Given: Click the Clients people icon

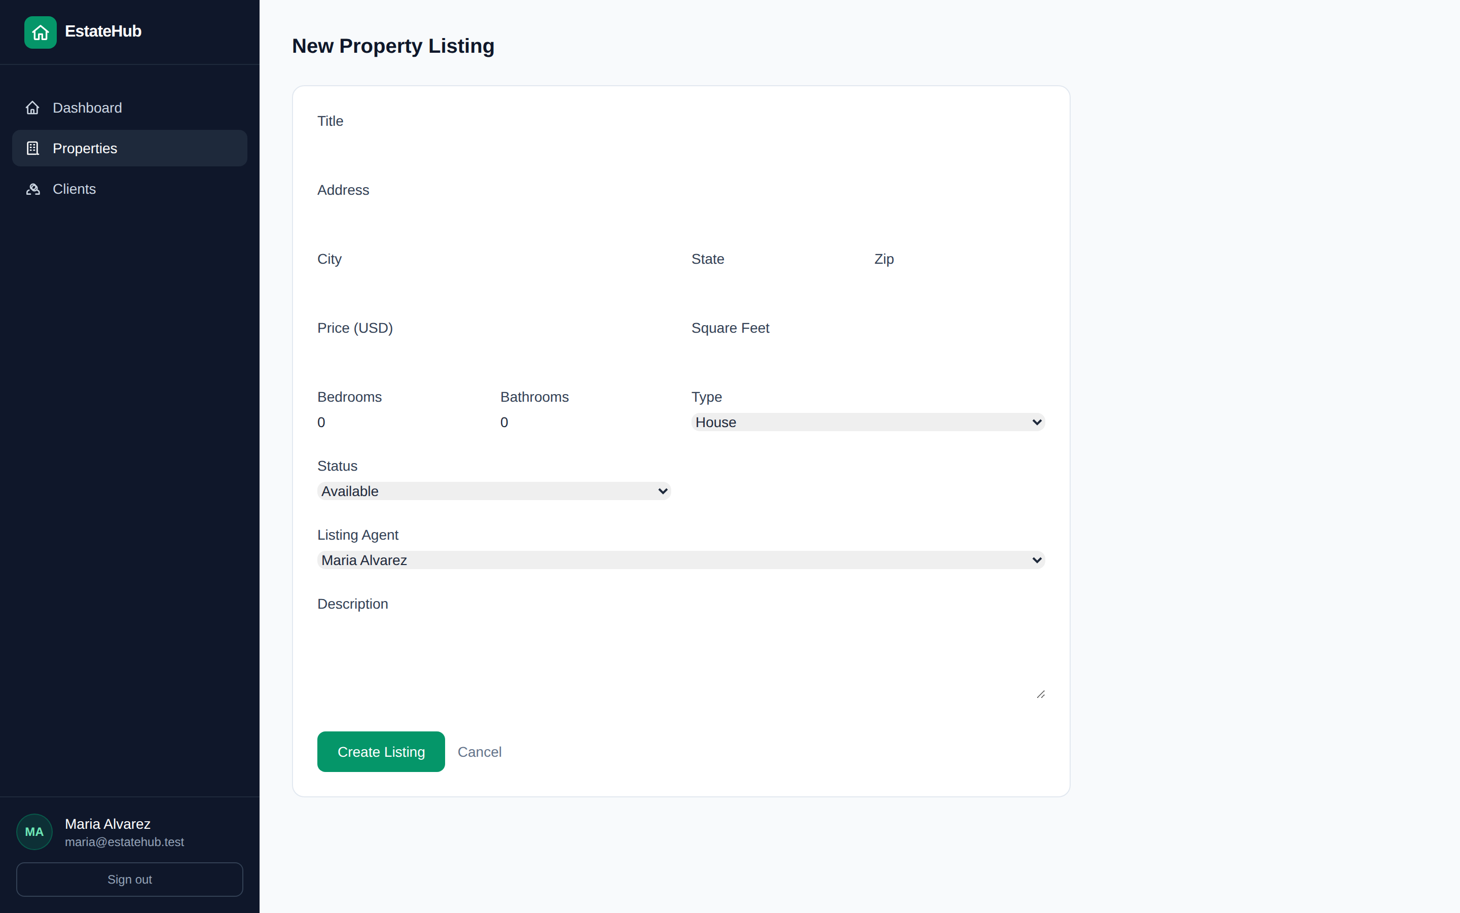Looking at the screenshot, I should pos(32,189).
